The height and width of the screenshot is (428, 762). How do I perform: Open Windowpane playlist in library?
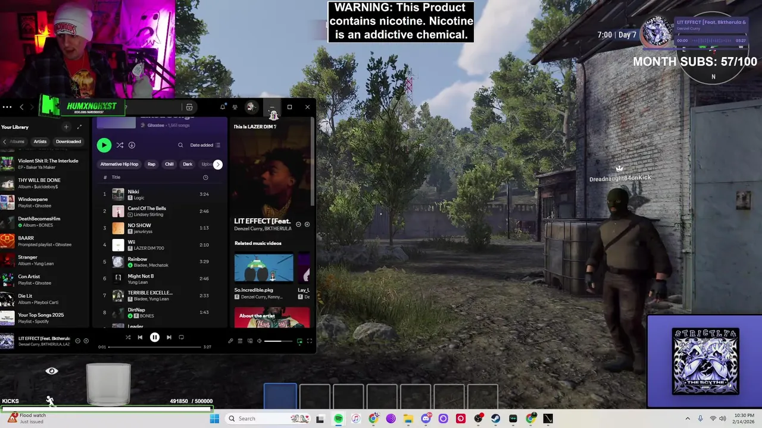pos(45,202)
